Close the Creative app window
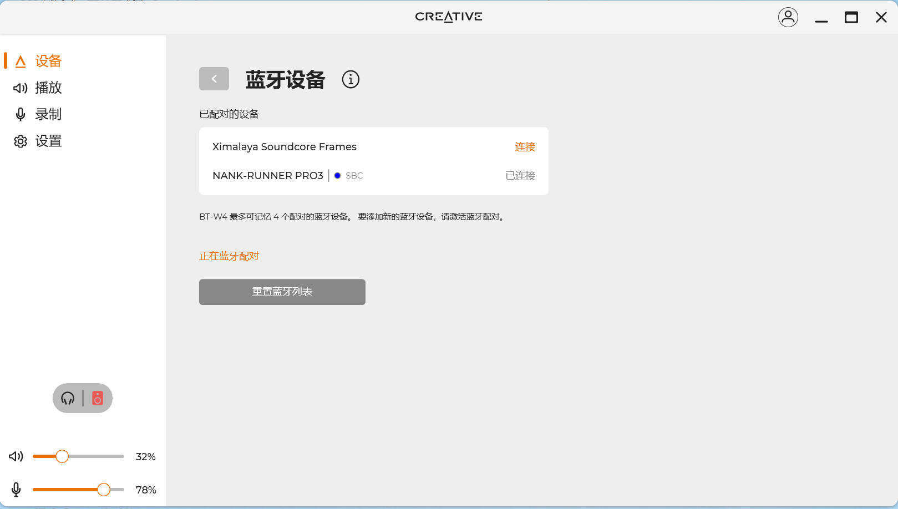 click(881, 18)
